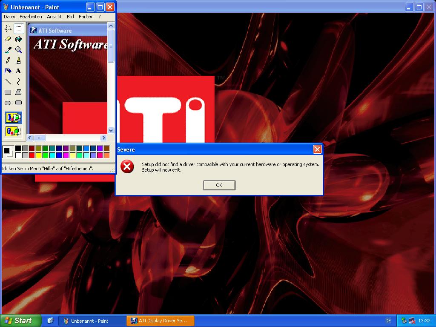Click the "Setup will now exit." message text
The width and height of the screenshot is (436, 327).
pos(161,170)
